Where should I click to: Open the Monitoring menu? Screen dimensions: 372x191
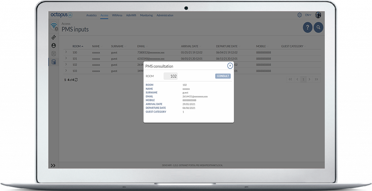point(146,16)
